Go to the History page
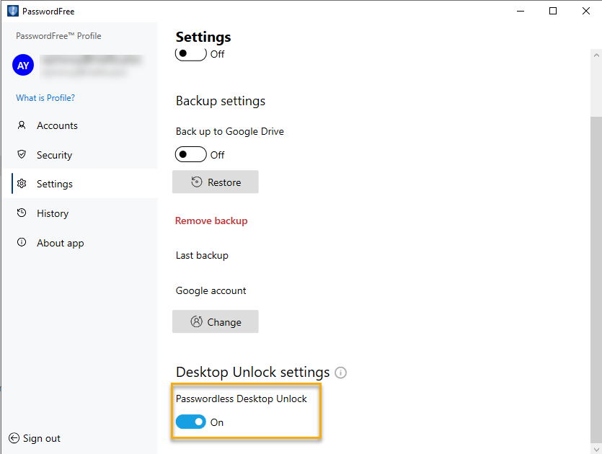Viewport: 602px width, 454px height. [53, 213]
